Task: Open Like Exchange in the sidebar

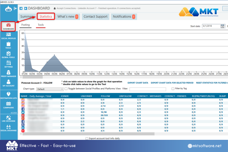Action: pyautogui.click(x=9, y=119)
